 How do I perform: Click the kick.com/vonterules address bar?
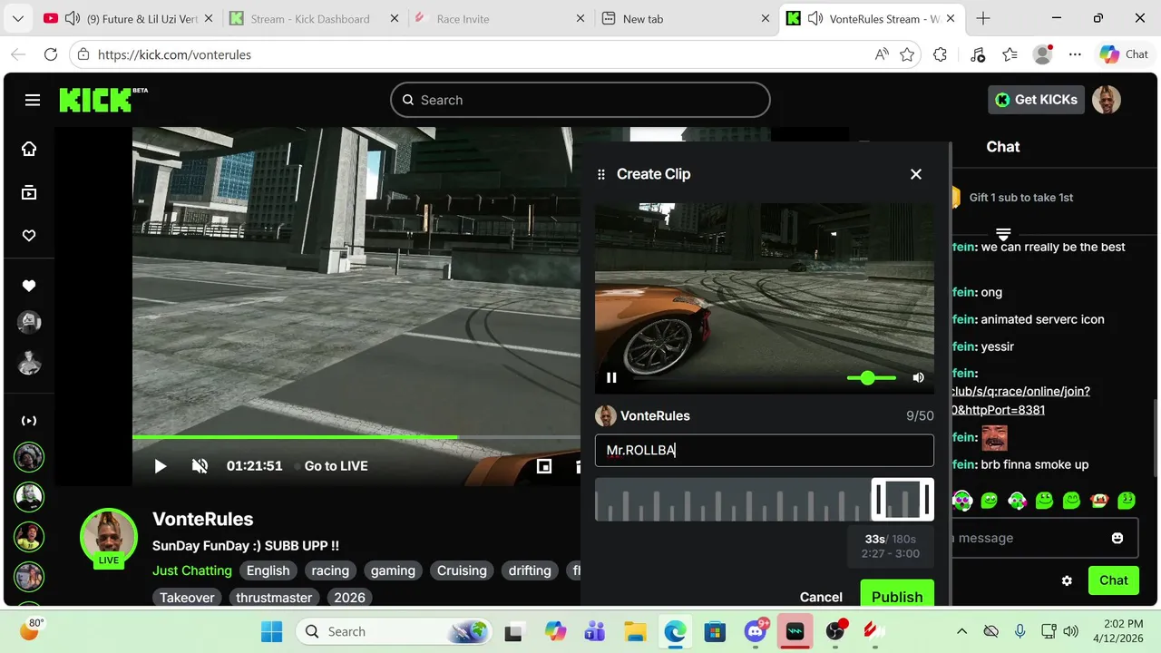pos(472,54)
